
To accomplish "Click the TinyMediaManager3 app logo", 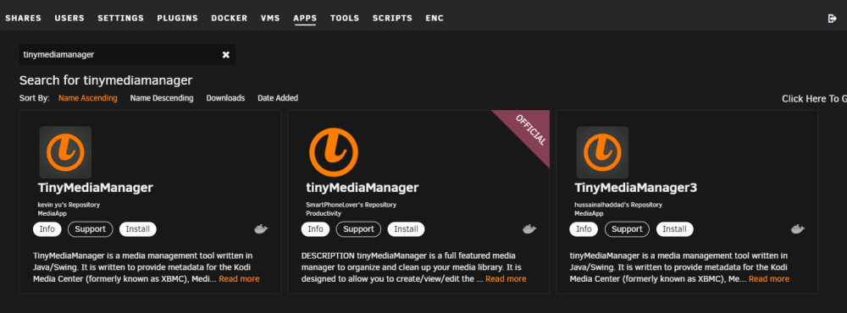I will (x=602, y=153).
